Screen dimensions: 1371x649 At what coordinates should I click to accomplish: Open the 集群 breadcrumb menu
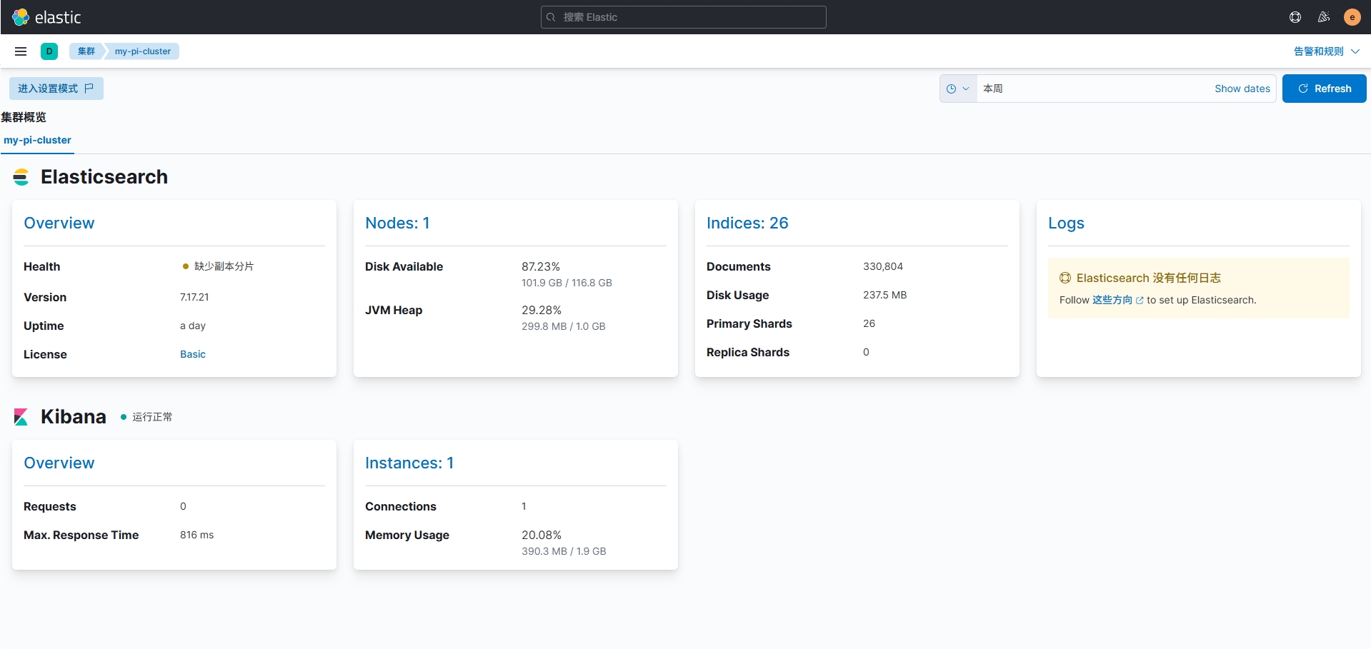tap(86, 51)
